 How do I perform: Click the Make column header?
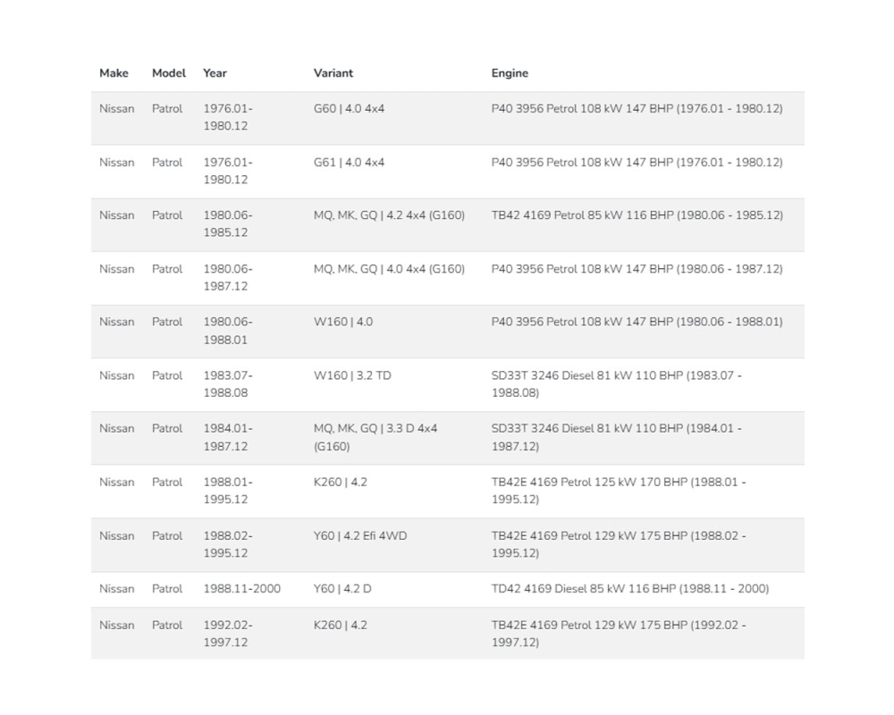tap(114, 73)
